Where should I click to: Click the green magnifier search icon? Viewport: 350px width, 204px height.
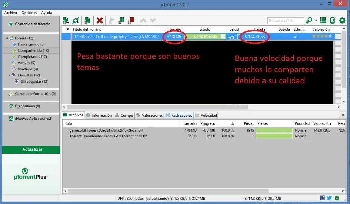[x=309, y=20]
